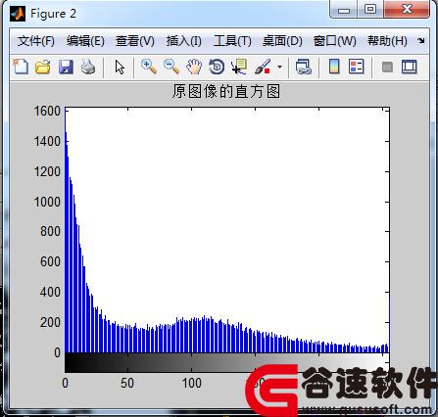
Task: Hide plot tools using the gray square icon
Action: click(387, 68)
